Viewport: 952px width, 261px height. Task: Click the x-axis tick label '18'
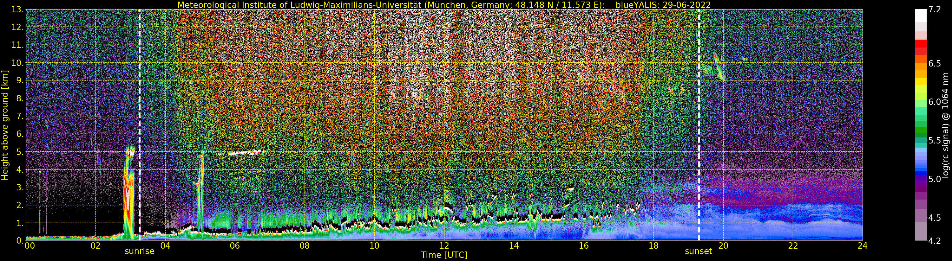coord(653,245)
